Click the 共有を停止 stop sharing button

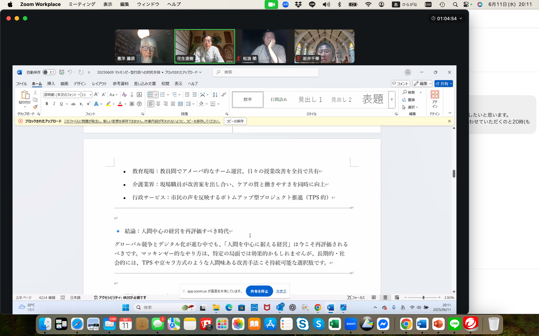[x=259, y=291]
